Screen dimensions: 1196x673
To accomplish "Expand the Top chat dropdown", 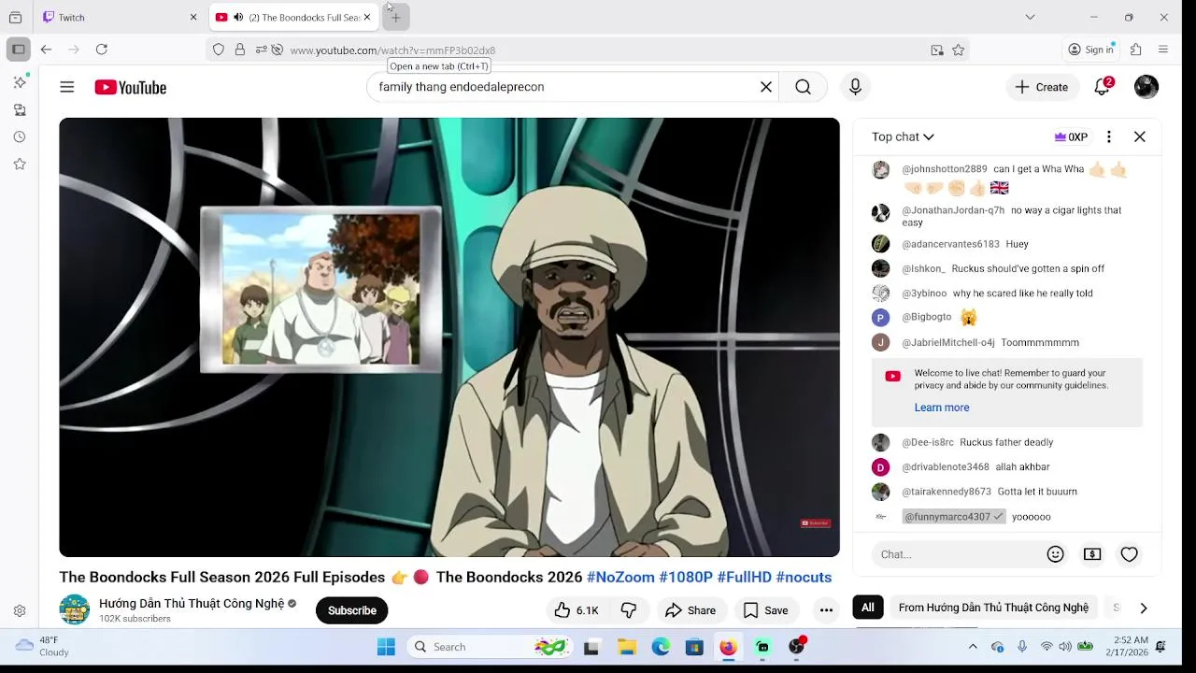I will (903, 136).
